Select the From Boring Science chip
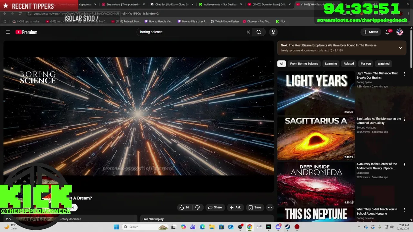This screenshot has height=232, width=413. [x=304, y=63]
